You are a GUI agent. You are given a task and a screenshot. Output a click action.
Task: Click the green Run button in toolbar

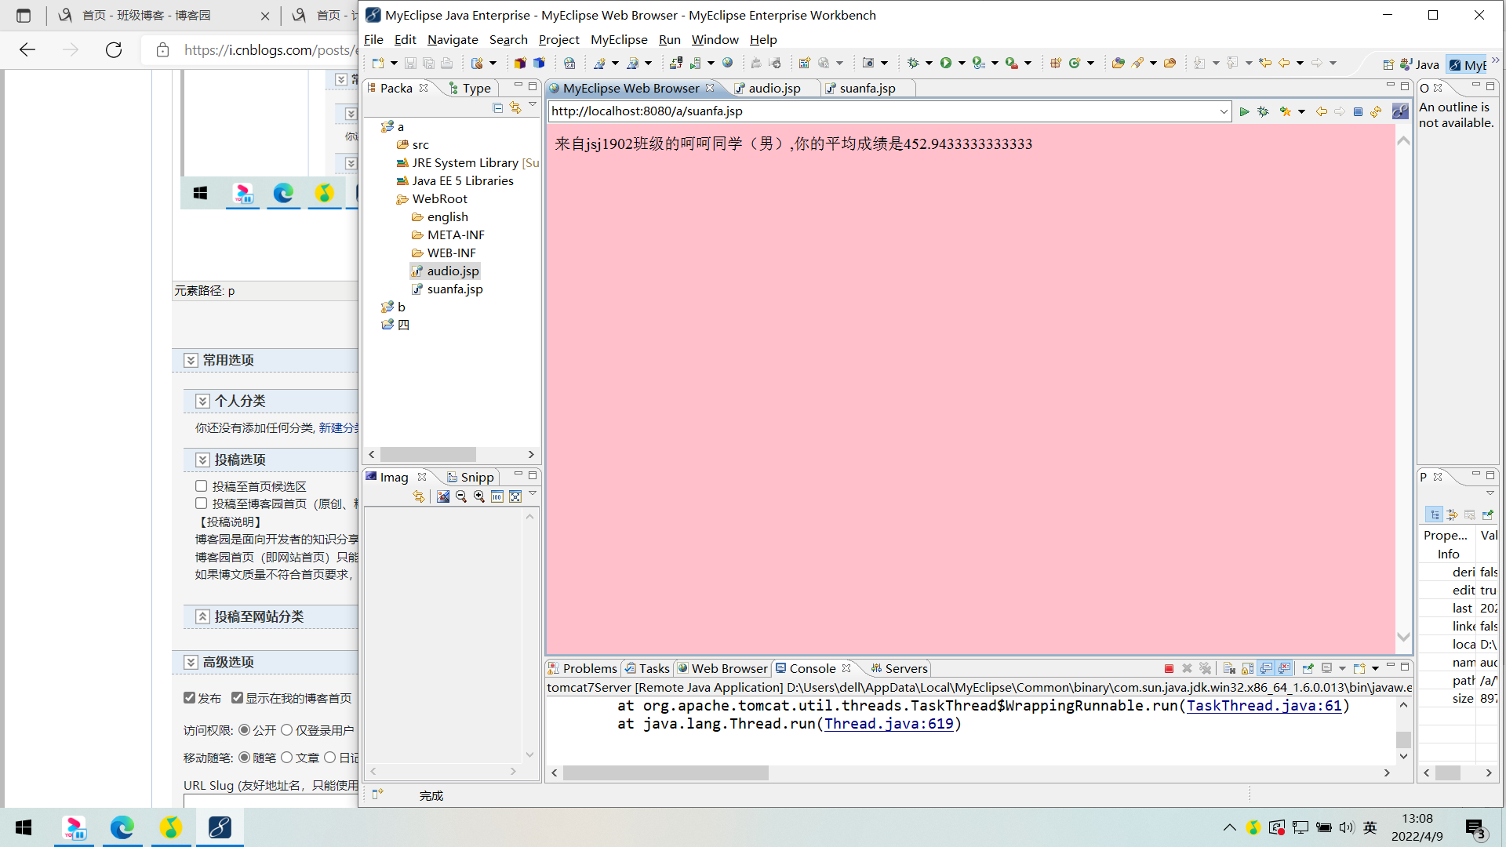click(946, 63)
